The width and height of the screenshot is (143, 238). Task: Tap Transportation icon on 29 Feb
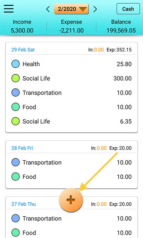point(15,92)
